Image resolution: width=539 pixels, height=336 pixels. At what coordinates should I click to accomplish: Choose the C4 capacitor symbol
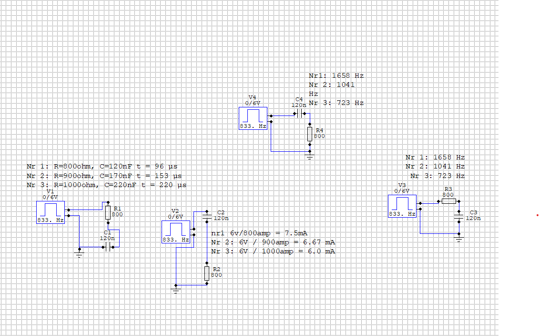(x=300, y=113)
